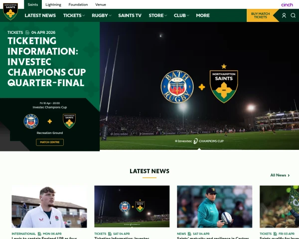Viewport: 299px width, 239px height.
Task: Click Bath Rugby crest in match panel
Action: (x=31, y=121)
